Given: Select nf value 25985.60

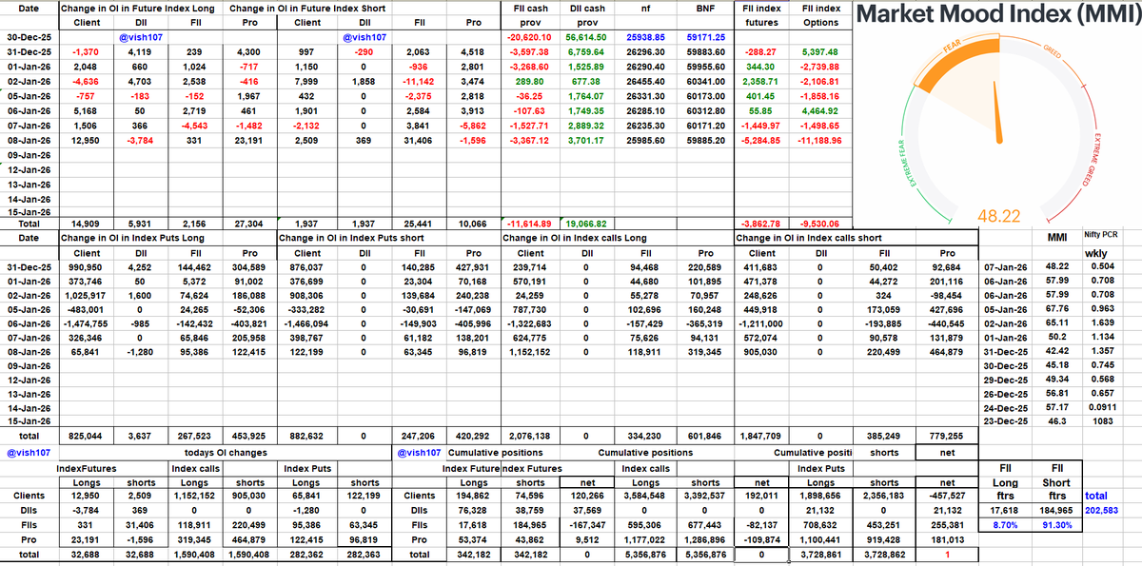Looking at the screenshot, I should [x=646, y=139].
